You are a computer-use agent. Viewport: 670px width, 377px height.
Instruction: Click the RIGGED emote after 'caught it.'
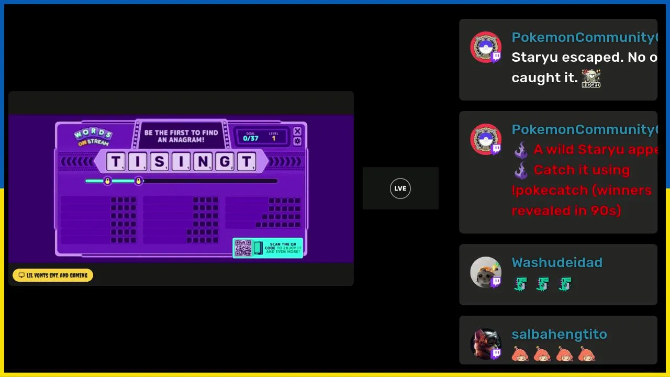591,78
